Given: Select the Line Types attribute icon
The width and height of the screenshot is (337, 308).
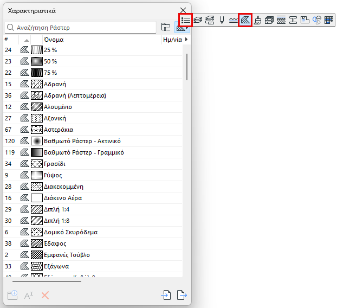Looking at the screenshot, I should click(x=233, y=20).
